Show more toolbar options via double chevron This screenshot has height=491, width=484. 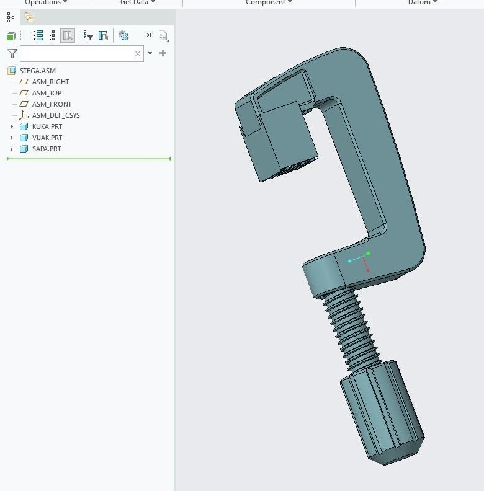(x=149, y=35)
